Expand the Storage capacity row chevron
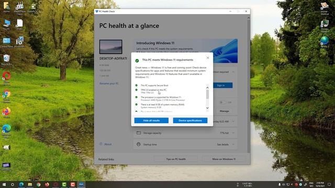This screenshot has height=188, width=335. tap(233, 133)
